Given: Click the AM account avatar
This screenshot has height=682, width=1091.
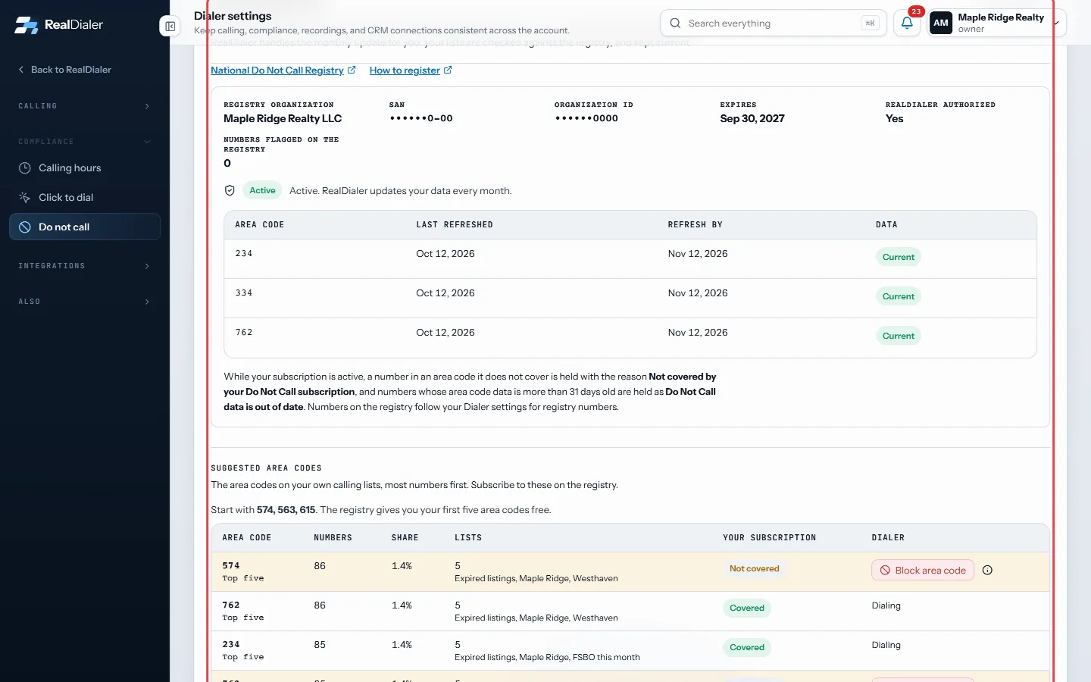Looking at the screenshot, I should coord(941,23).
